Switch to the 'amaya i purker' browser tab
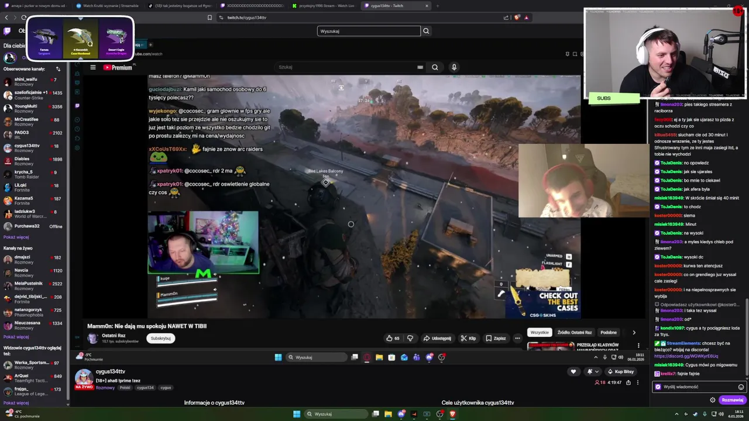Viewport: 749px width, 421px height. coord(35,6)
